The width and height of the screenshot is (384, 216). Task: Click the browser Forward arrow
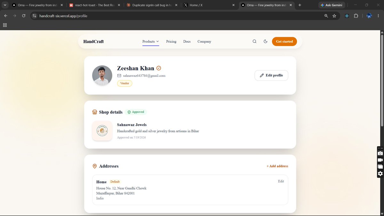click(15, 16)
